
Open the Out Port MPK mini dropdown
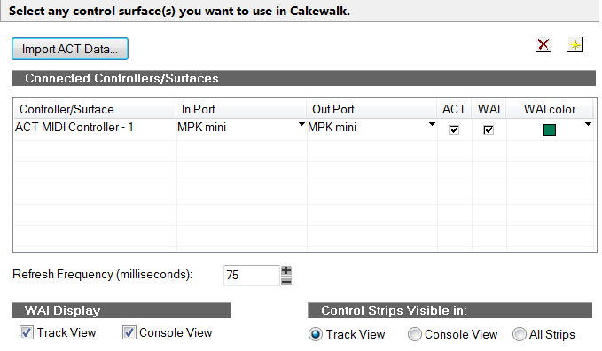432,124
